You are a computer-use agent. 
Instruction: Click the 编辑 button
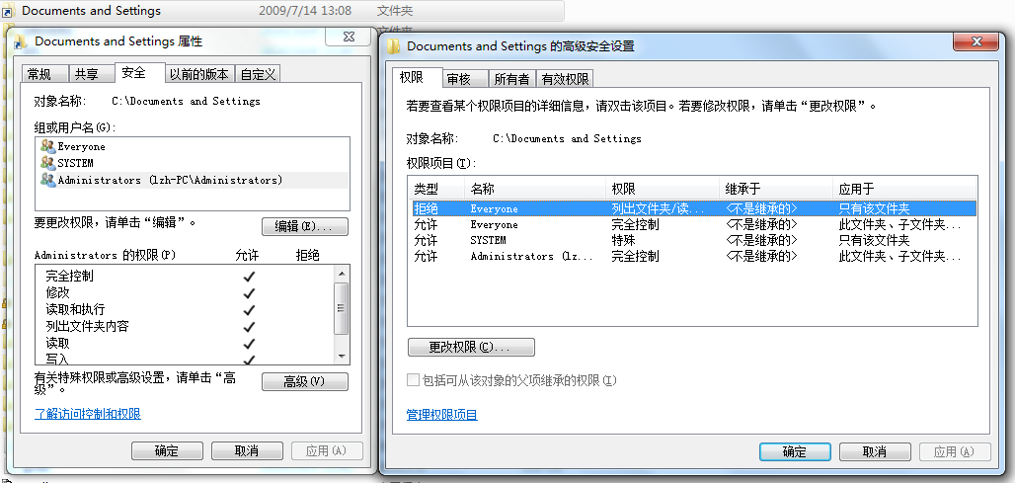304,226
